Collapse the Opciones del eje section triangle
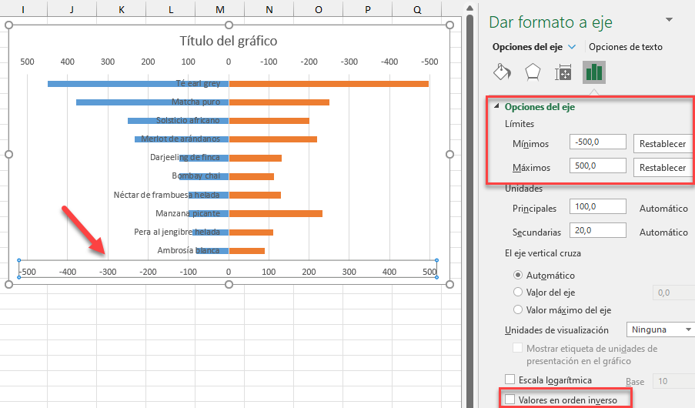Image resolution: width=695 pixels, height=408 pixels. pos(497,106)
